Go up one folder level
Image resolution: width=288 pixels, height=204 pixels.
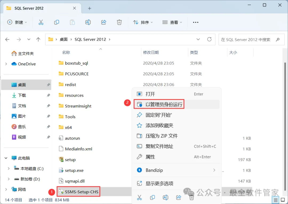click(x=38, y=39)
